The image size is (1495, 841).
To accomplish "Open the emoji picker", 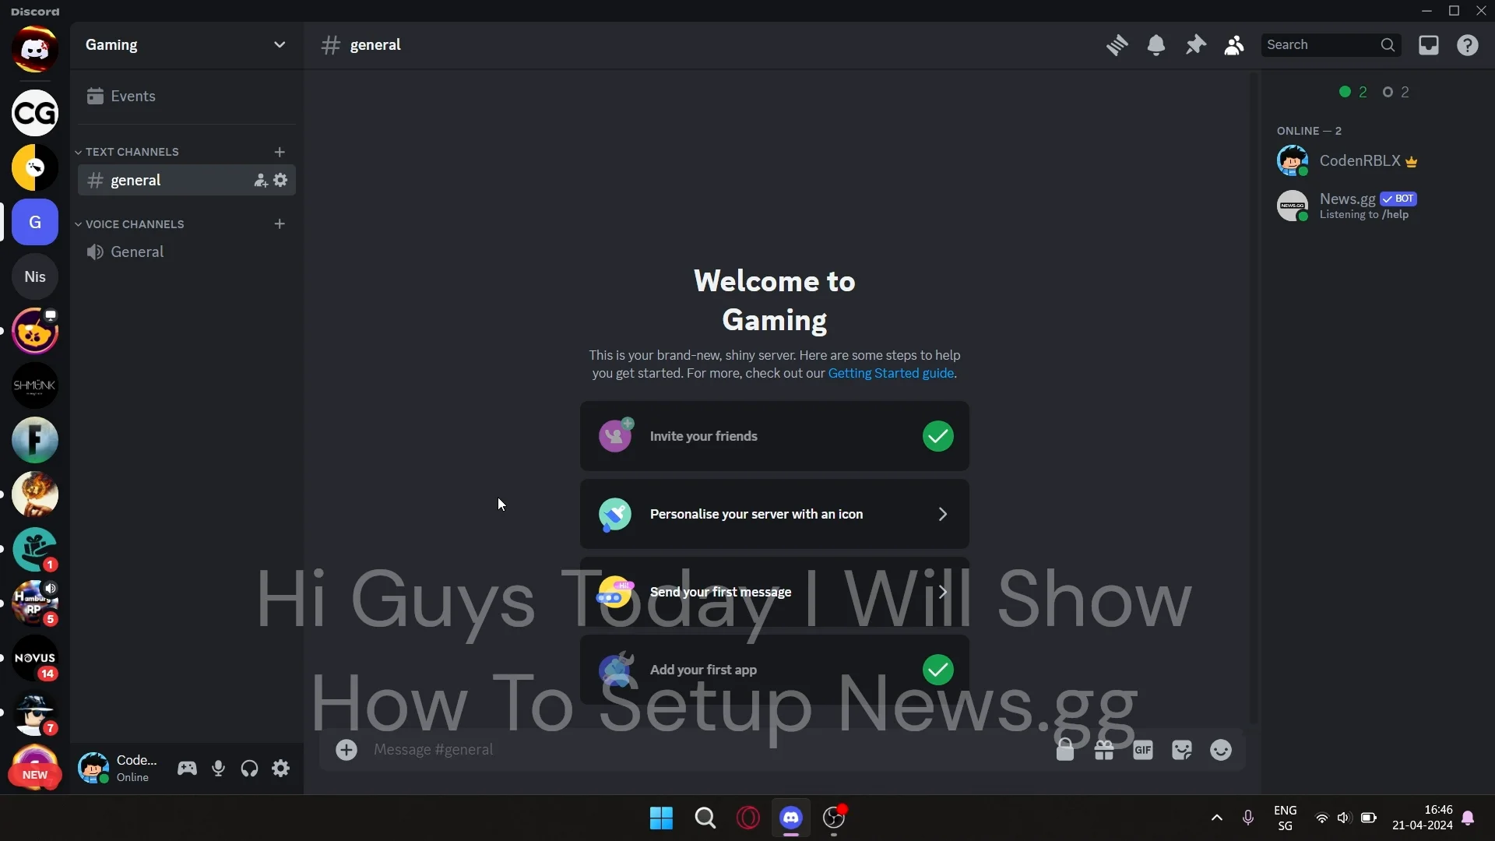I will click(x=1222, y=749).
